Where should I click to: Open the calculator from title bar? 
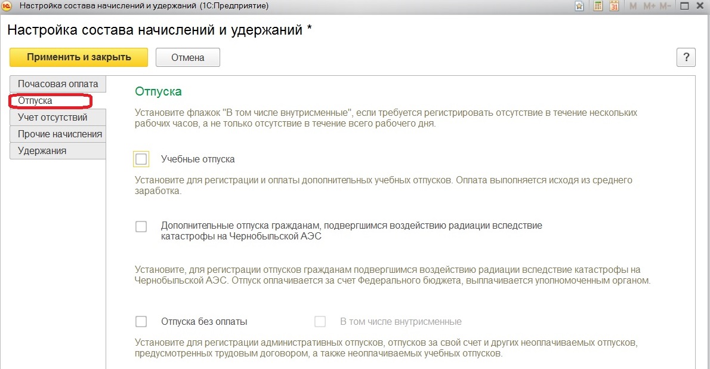pyautogui.click(x=598, y=6)
